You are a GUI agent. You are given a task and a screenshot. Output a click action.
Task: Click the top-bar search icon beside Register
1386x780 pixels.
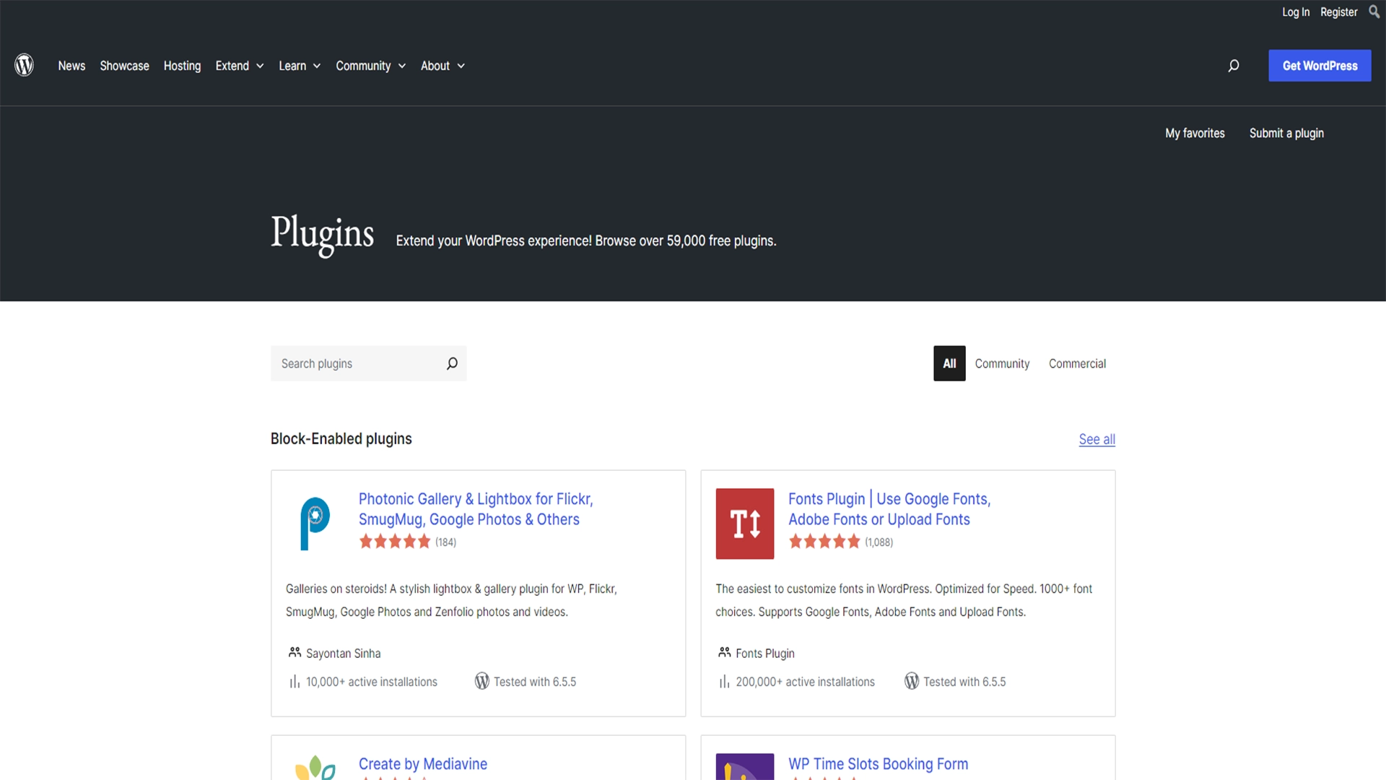1374,12
